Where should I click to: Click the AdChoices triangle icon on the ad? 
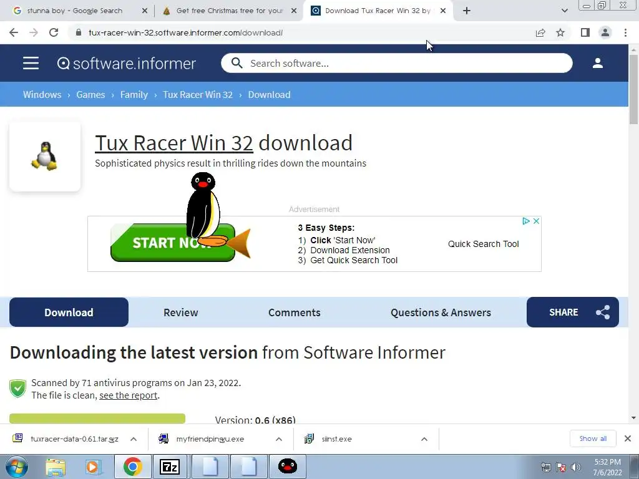tap(526, 221)
